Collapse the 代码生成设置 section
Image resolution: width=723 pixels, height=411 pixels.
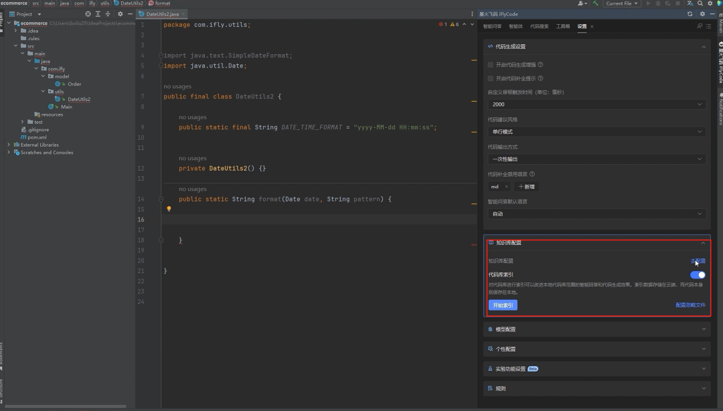(x=704, y=47)
